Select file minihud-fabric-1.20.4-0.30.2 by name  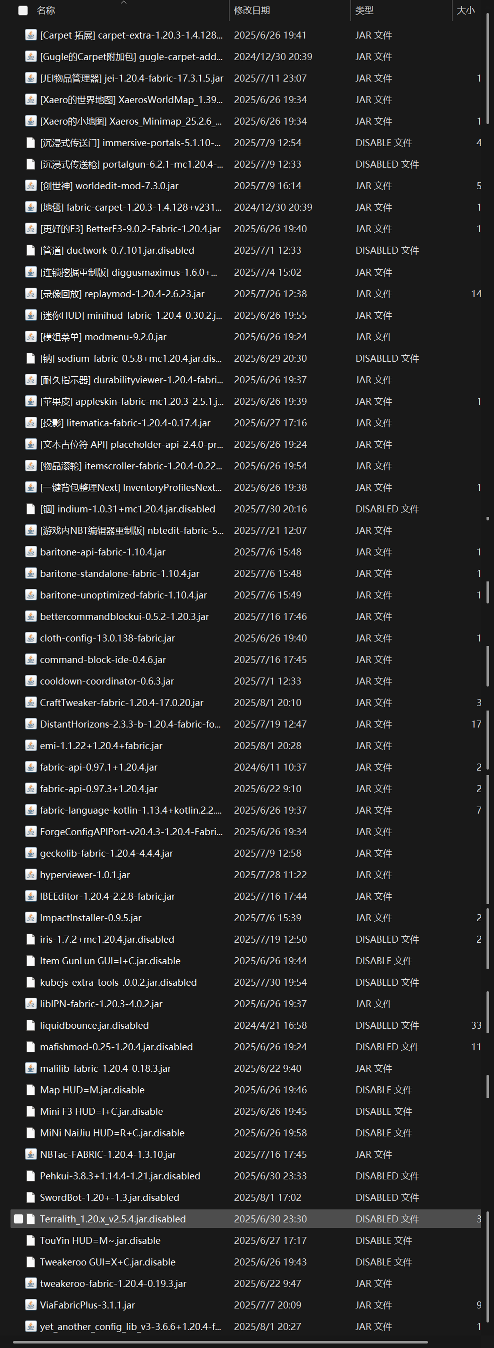pyautogui.click(x=130, y=315)
